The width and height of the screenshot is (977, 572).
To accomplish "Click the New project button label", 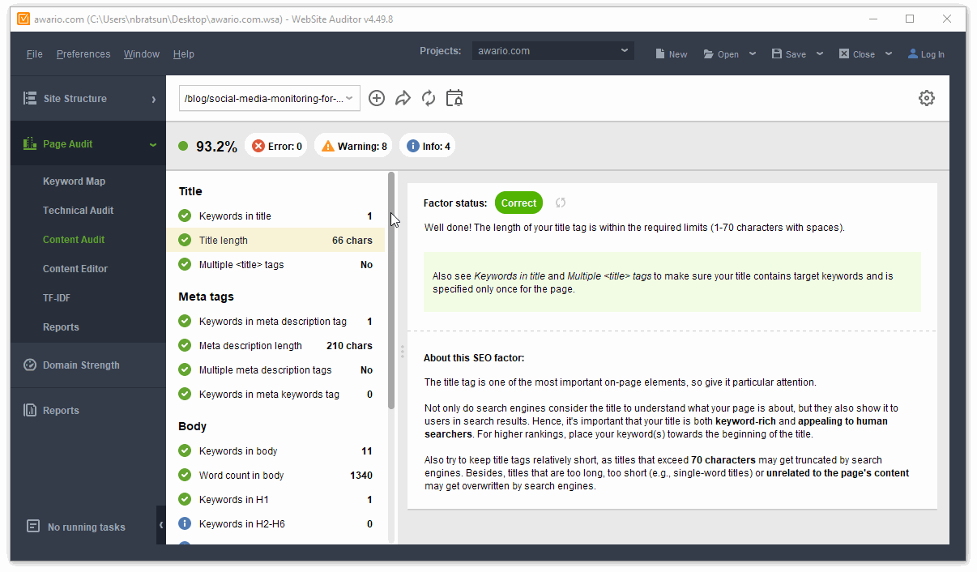I will 678,54.
